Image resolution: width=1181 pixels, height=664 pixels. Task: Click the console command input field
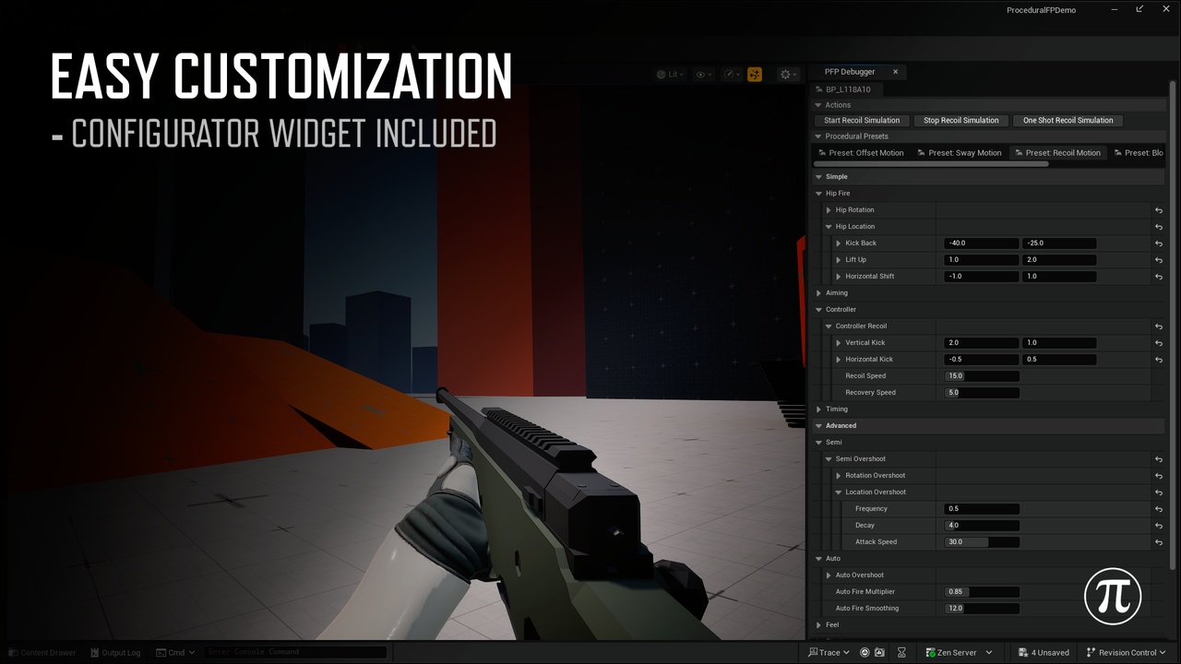click(295, 653)
